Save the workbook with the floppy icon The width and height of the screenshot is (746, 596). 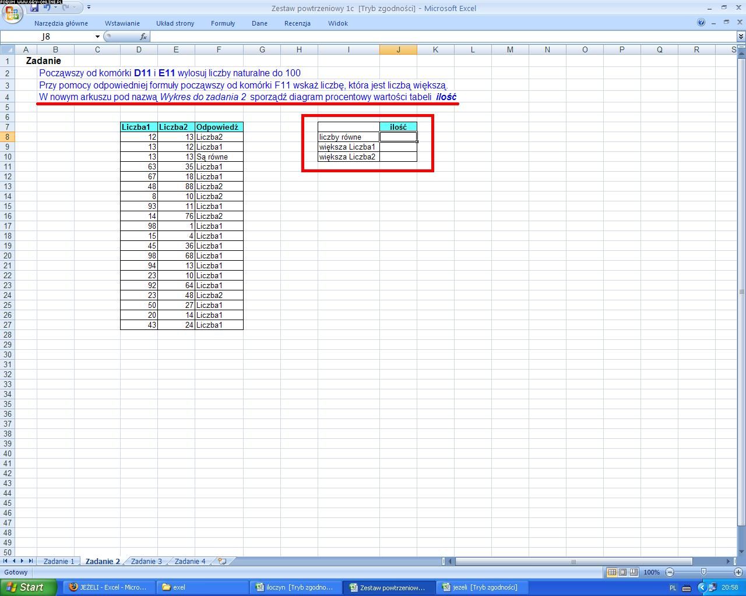pos(35,8)
